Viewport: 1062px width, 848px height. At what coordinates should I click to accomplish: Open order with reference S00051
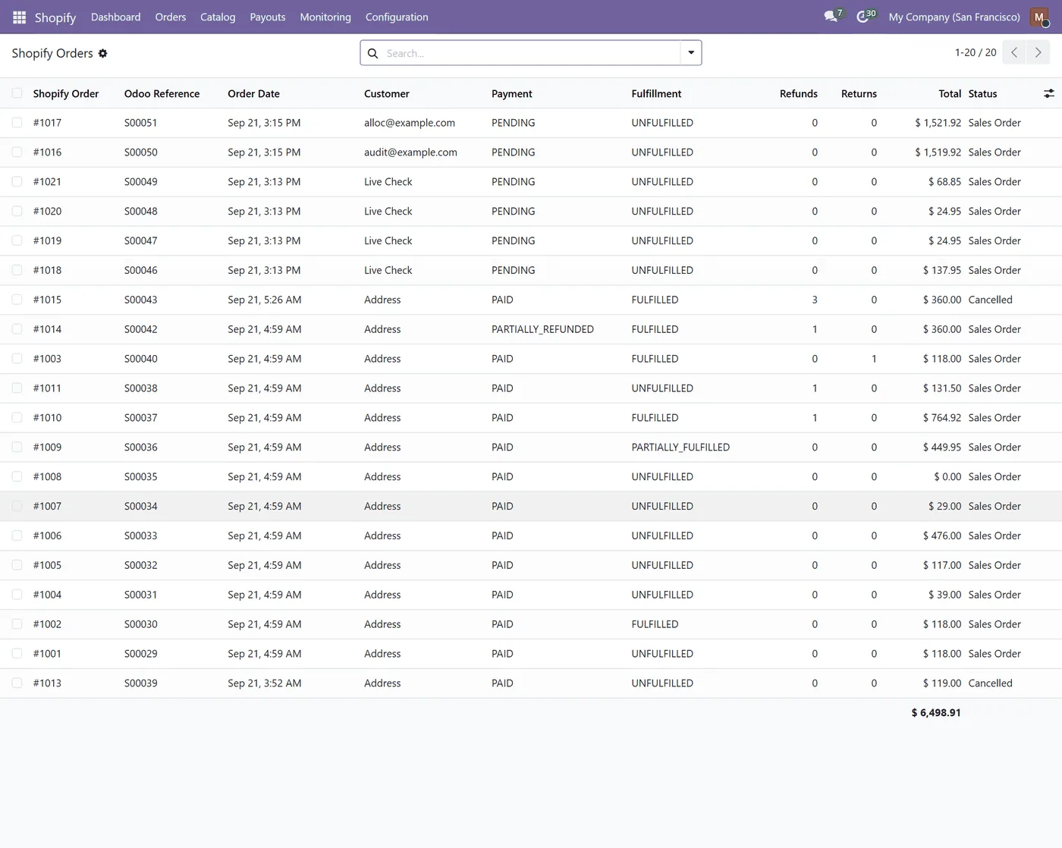140,123
